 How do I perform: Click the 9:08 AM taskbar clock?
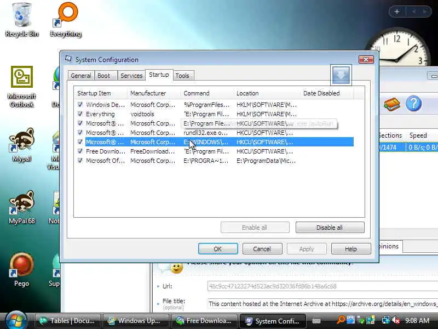(417, 320)
